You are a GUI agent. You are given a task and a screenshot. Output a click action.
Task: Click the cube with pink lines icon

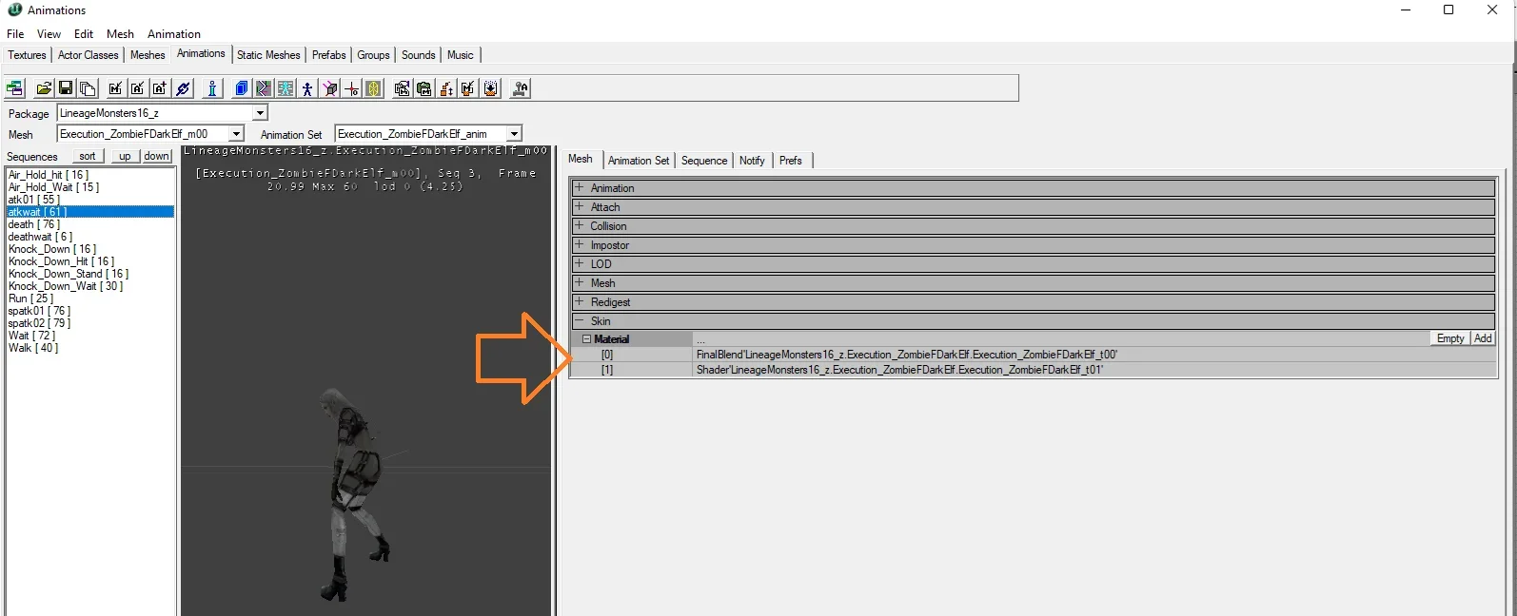coord(330,88)
